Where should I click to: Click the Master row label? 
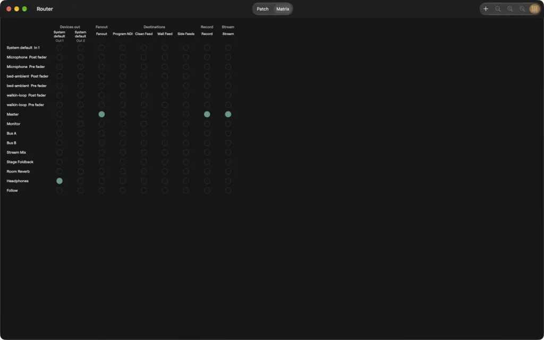13,114
